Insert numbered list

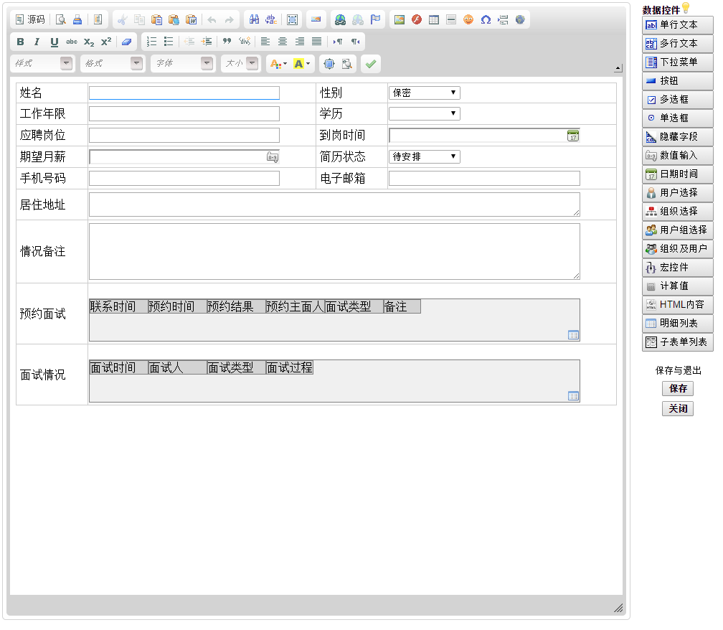(x=151, y=42)
